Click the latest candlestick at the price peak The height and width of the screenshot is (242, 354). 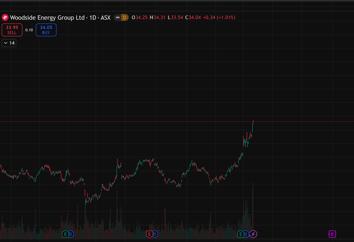pyautogui.click(x=253, y=122)
